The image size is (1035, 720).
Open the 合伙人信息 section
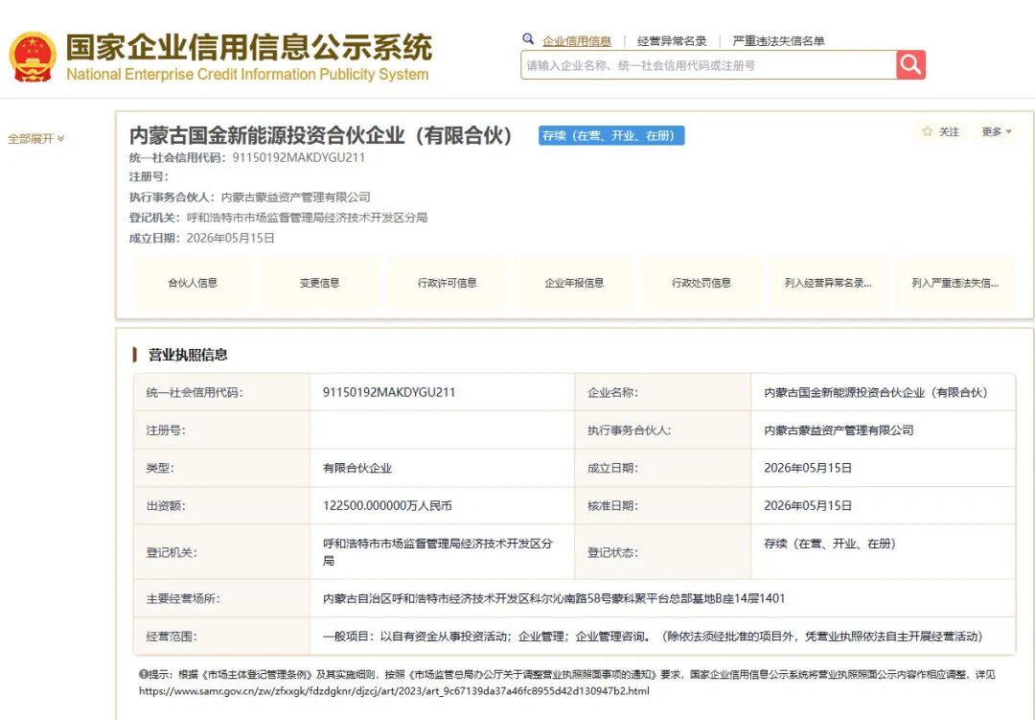[192, 283]
